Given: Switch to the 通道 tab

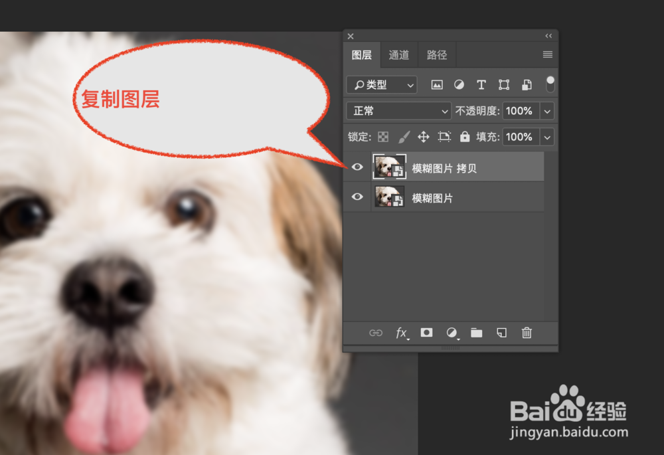Looking at the screenshot, I should click(x=399, y=55).
